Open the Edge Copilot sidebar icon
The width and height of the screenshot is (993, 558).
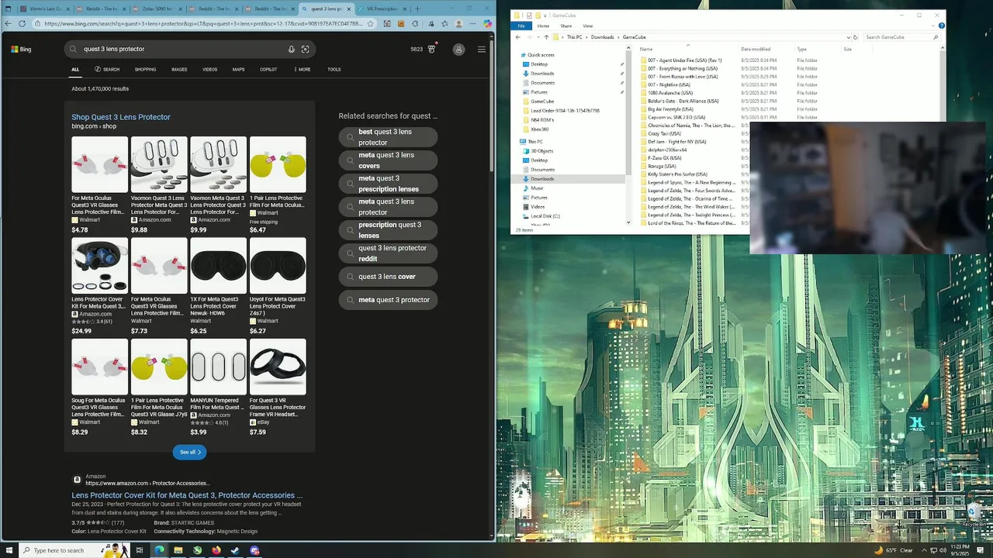488,23
